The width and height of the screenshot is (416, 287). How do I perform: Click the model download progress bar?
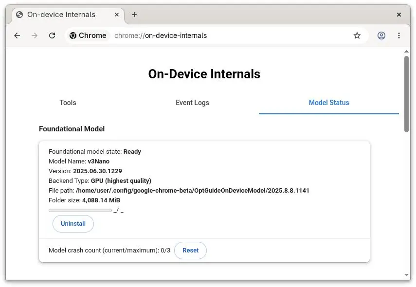click(x=80, y=211)
